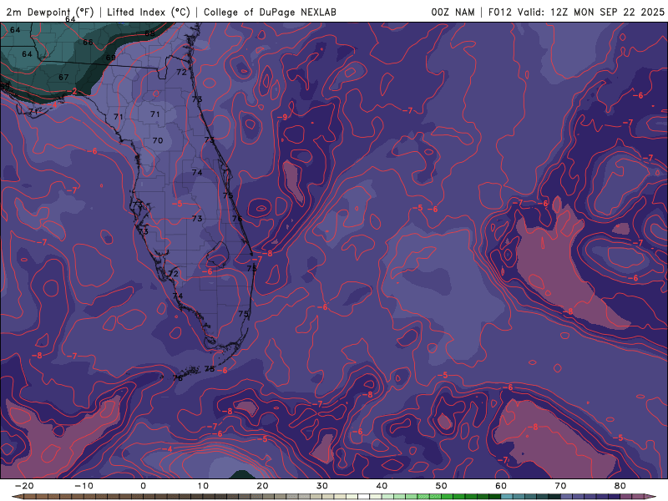Click the "-10" color scale label
This screenshot has width=668, height=501.
(x=83, y=486)
